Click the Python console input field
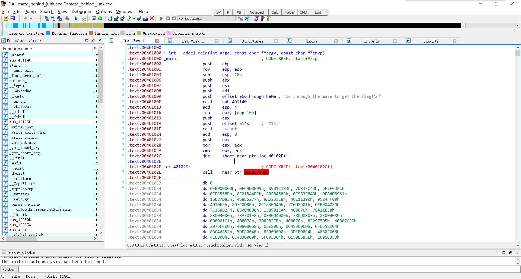This screenshot has height=279, width=521. (x=269, y=270)
